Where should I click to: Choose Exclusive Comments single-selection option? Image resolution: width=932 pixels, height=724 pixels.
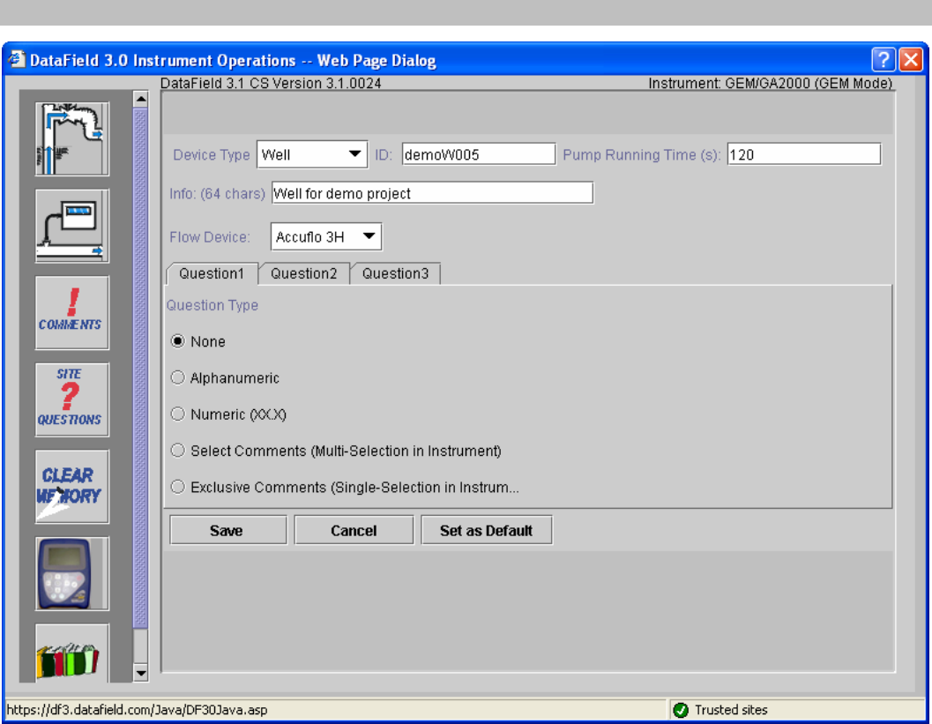[177, 487]
